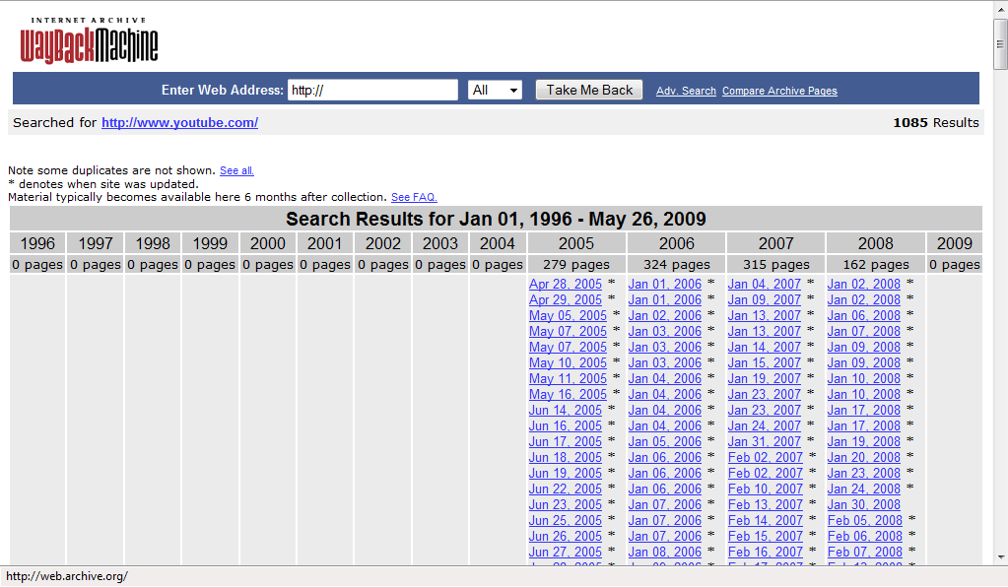View the Jan 19, 2008 capture
Viewport: 1008px width, 587px height.
pos(863,442)
